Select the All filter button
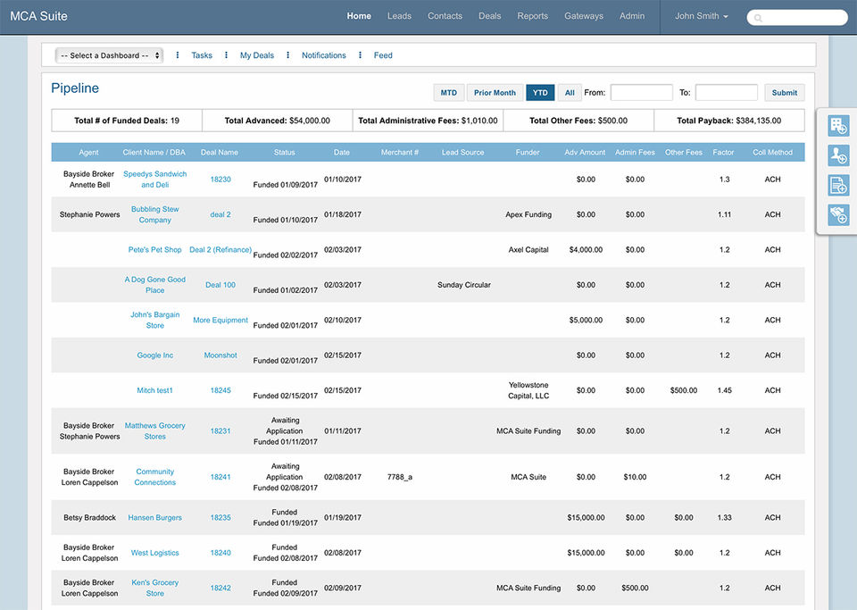 pyautogui.click(x=570, y=92)
